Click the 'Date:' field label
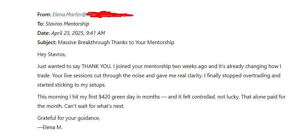Image resolution: width=303 pixels, height=137 pixels. coord(43,33)
